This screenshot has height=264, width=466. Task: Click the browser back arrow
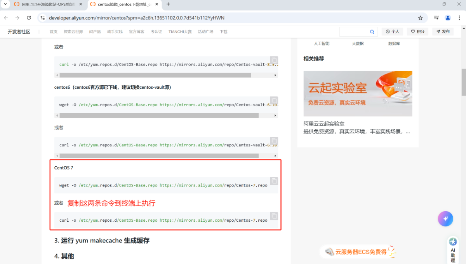[x=6, y=18]
